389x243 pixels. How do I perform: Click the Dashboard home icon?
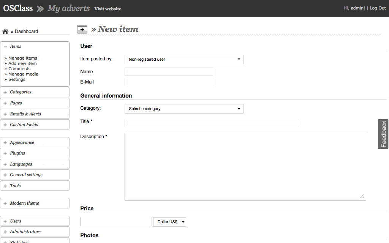[5, 32]
